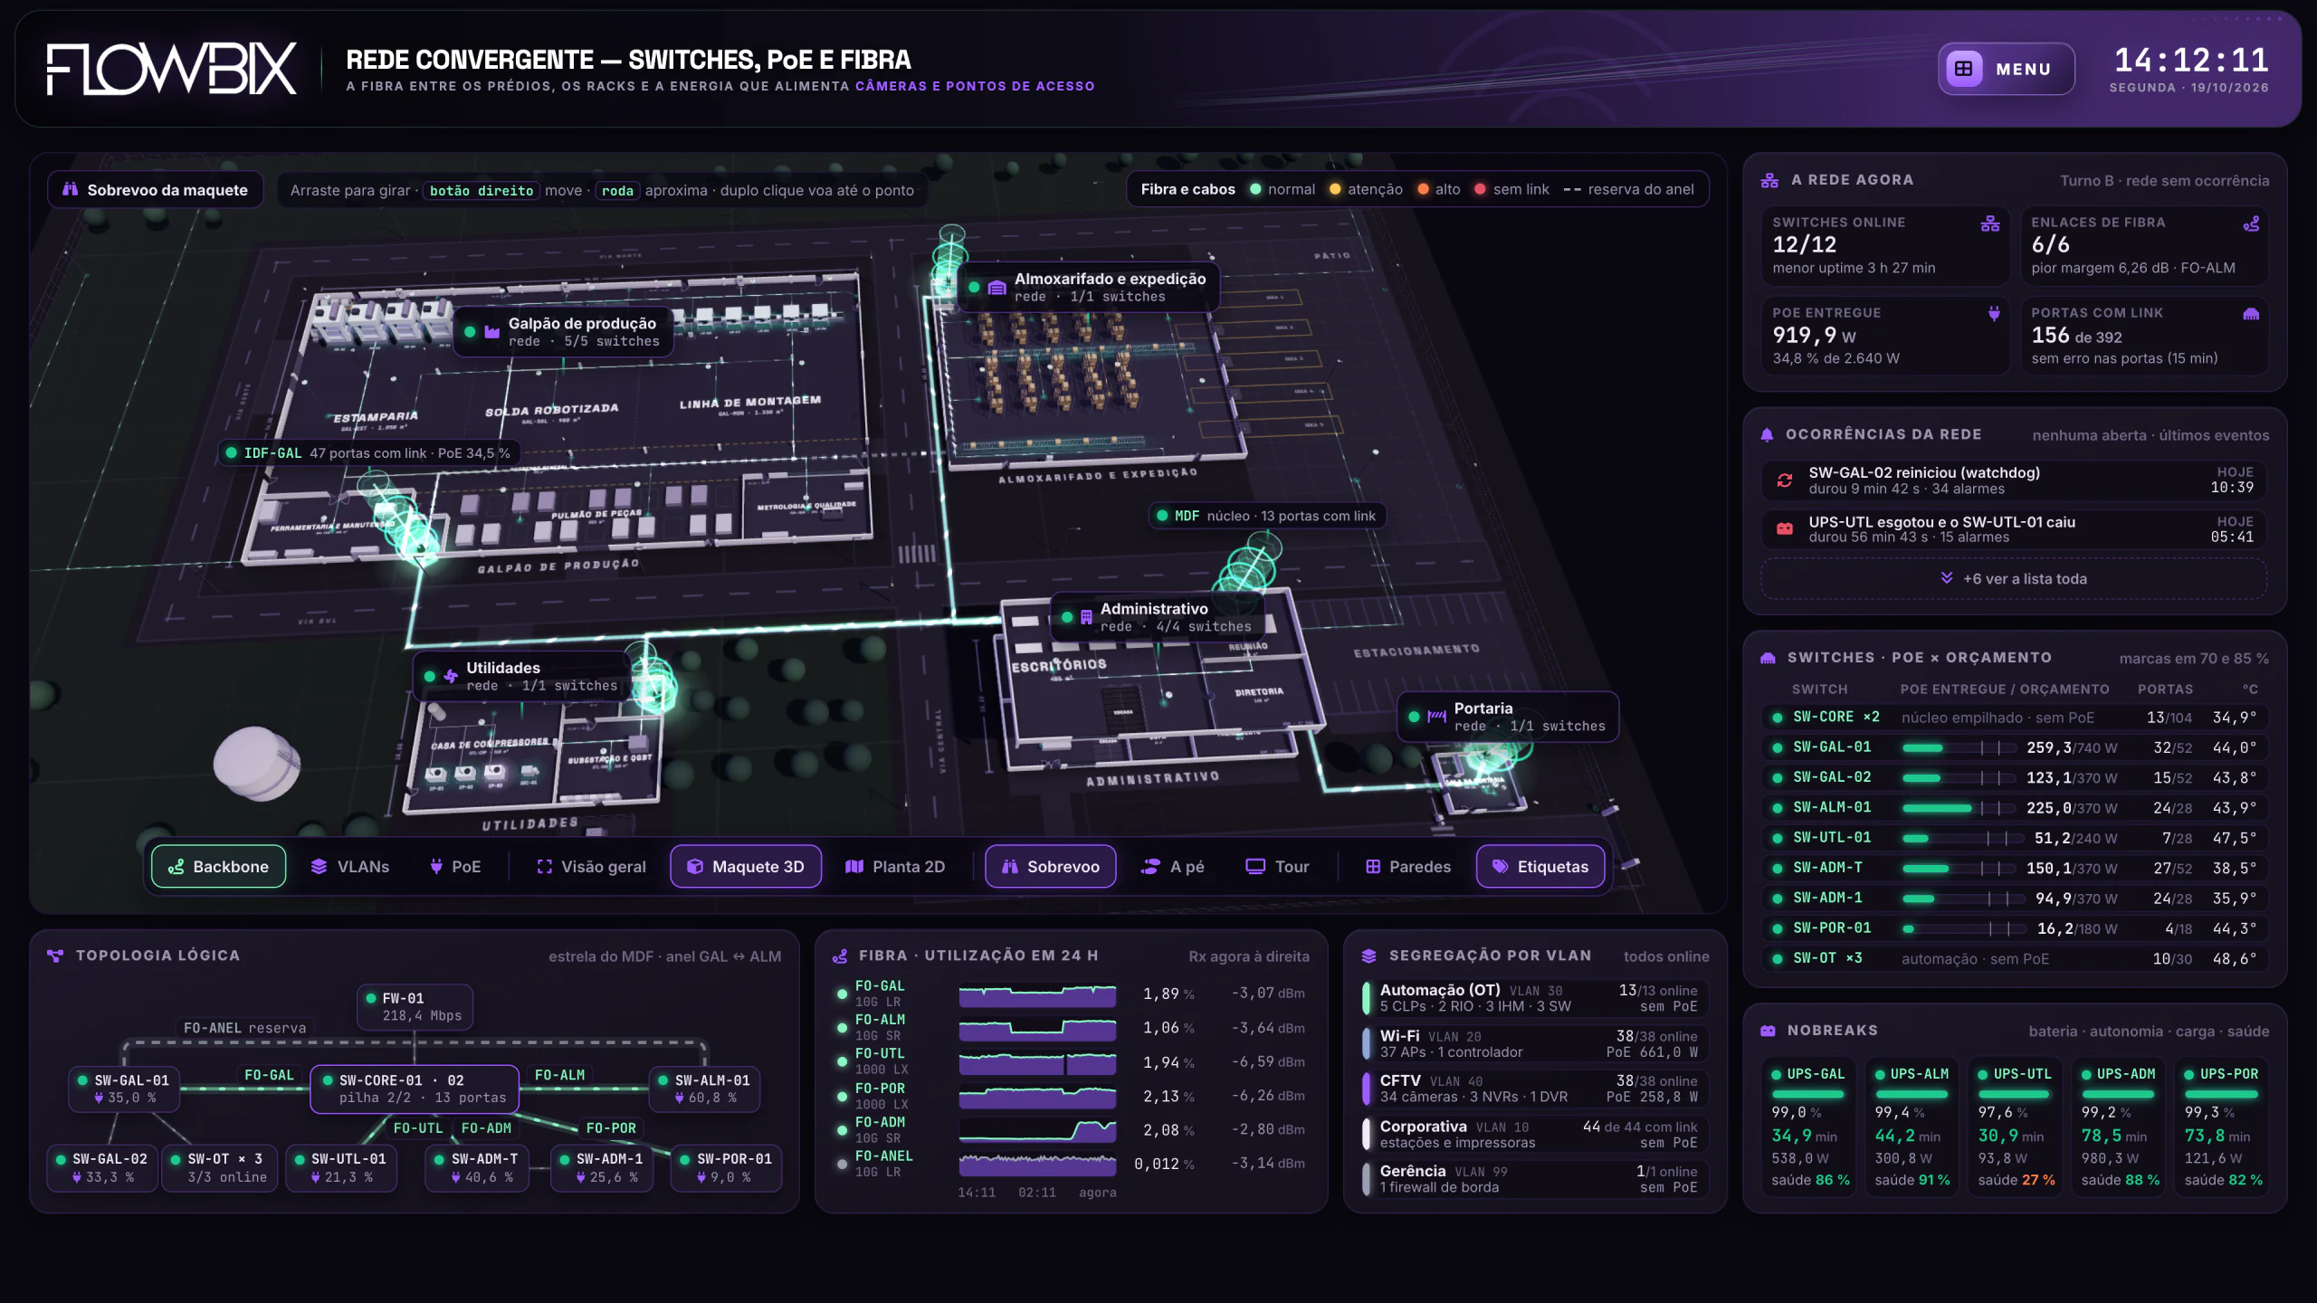Switch to the VLANs layer tab

[x=349, y=867]
